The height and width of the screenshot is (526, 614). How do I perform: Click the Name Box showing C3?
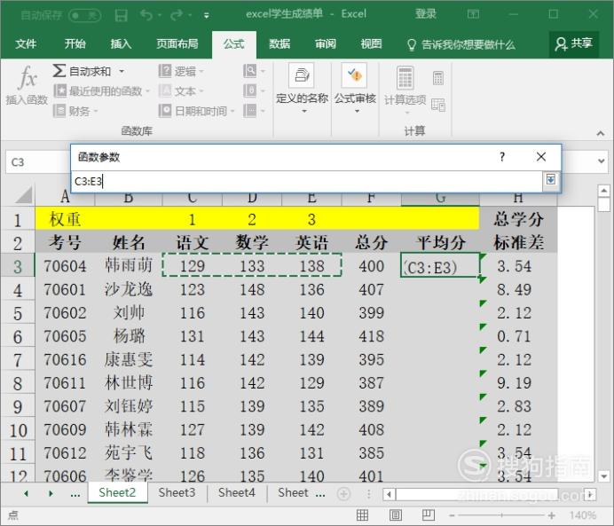[37, 161]
